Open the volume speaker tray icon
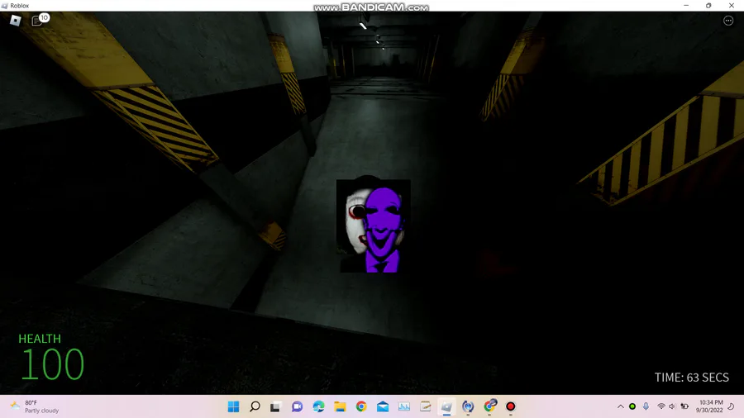 [x=672, y=406]
